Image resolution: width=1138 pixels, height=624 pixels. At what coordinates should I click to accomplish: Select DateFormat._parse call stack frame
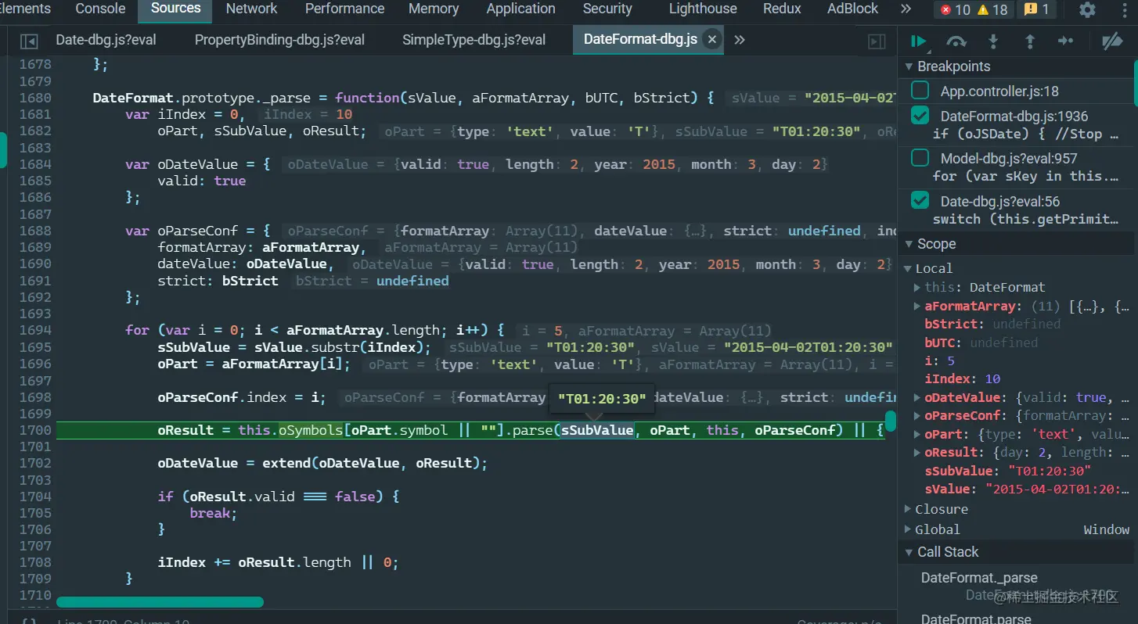[979, 578]
